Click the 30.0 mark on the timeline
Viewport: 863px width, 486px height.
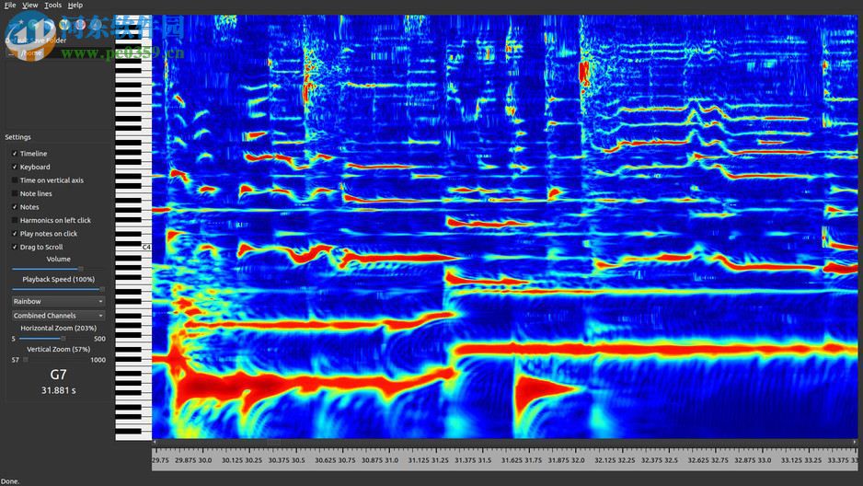tap(205, 460)
